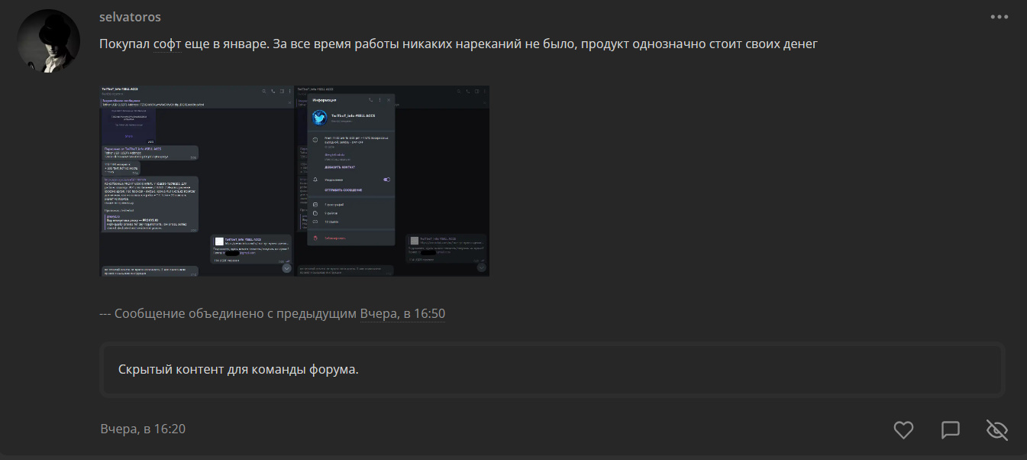Like the post with heart icon
Screen dimensions: 1027x460
click(x=903, y=430)
